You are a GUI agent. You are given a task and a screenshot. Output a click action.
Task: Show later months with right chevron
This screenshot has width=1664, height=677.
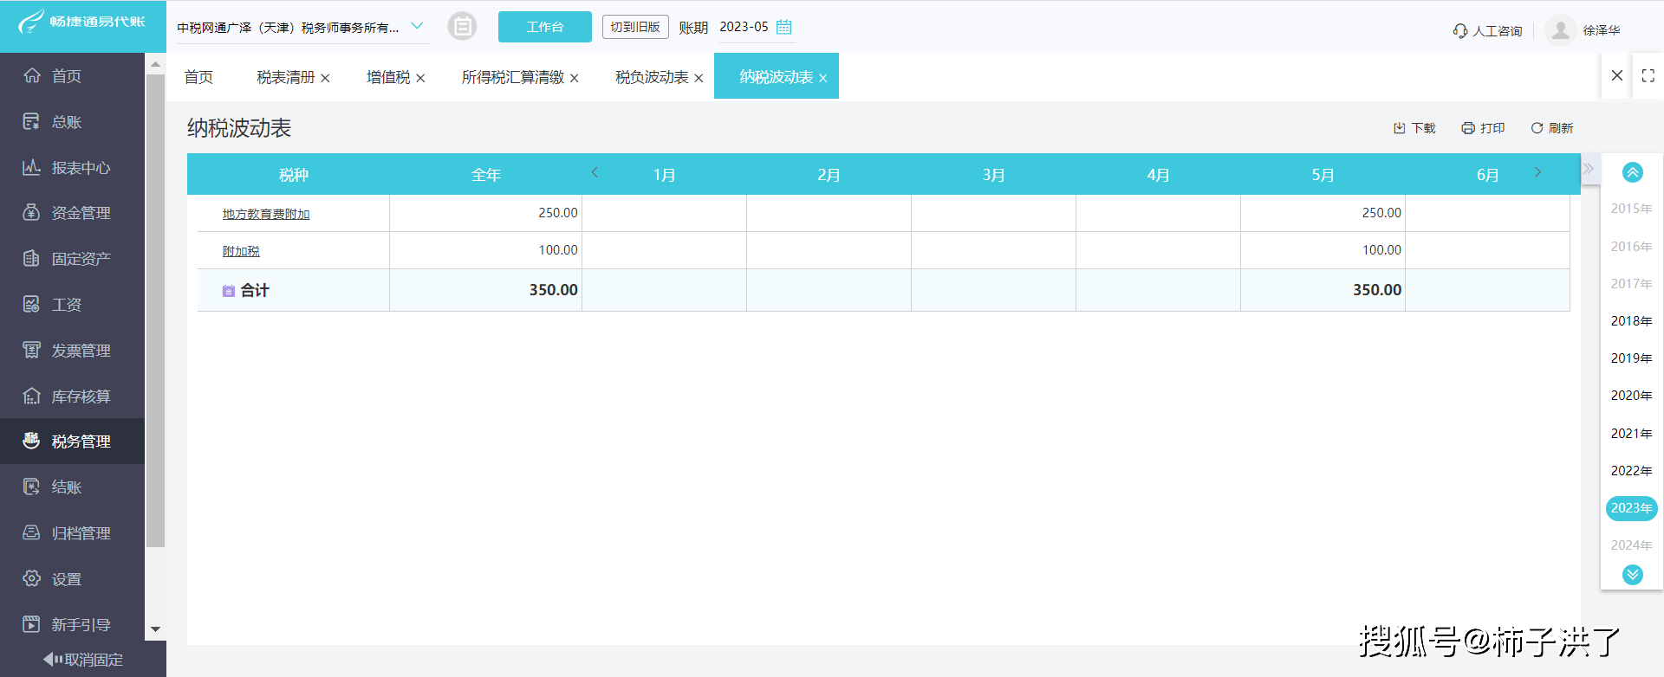pyautogui.click(x=1537, y=172)
